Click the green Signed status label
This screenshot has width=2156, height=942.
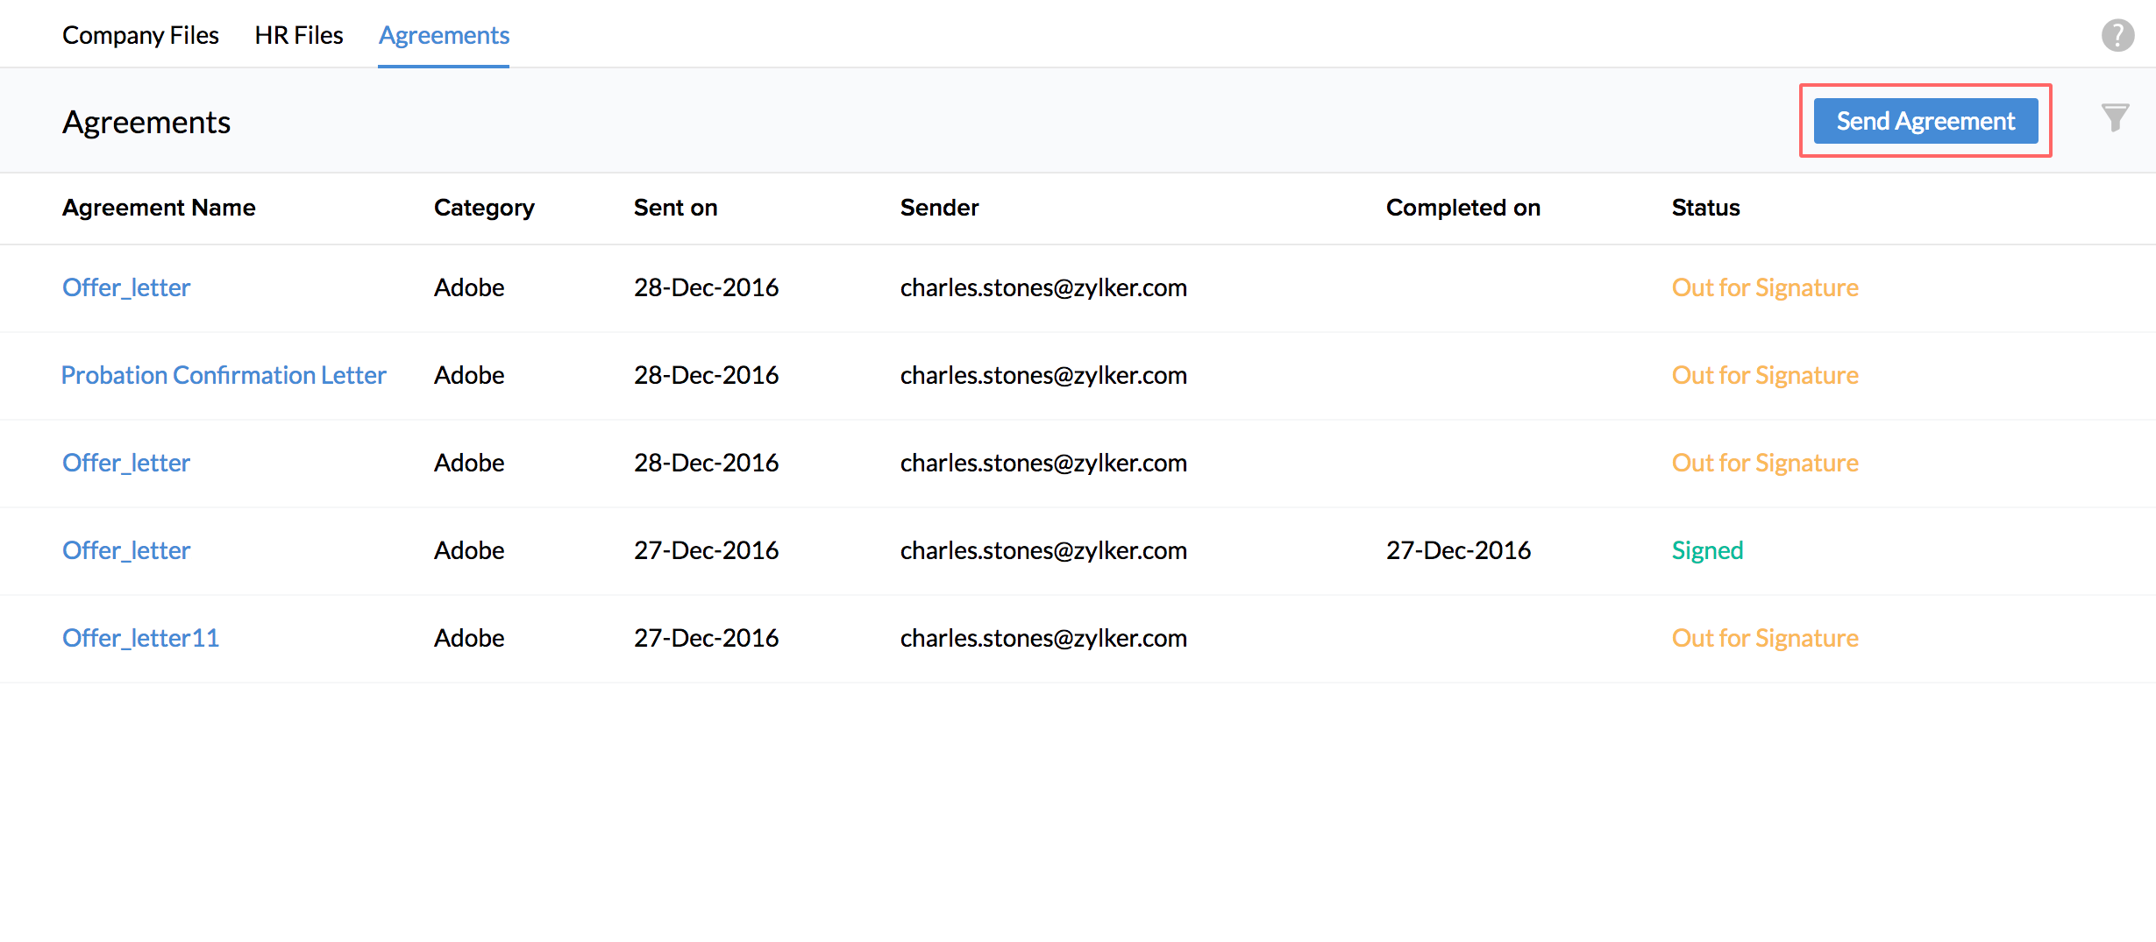(x=1707, y=550)
